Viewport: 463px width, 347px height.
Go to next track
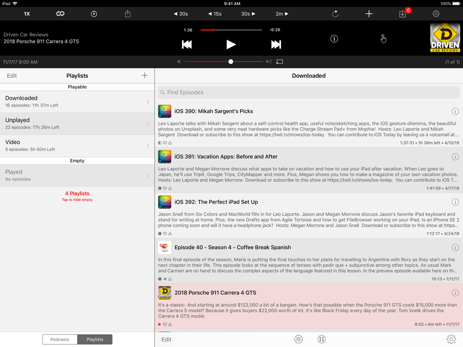tap(276, 44)
